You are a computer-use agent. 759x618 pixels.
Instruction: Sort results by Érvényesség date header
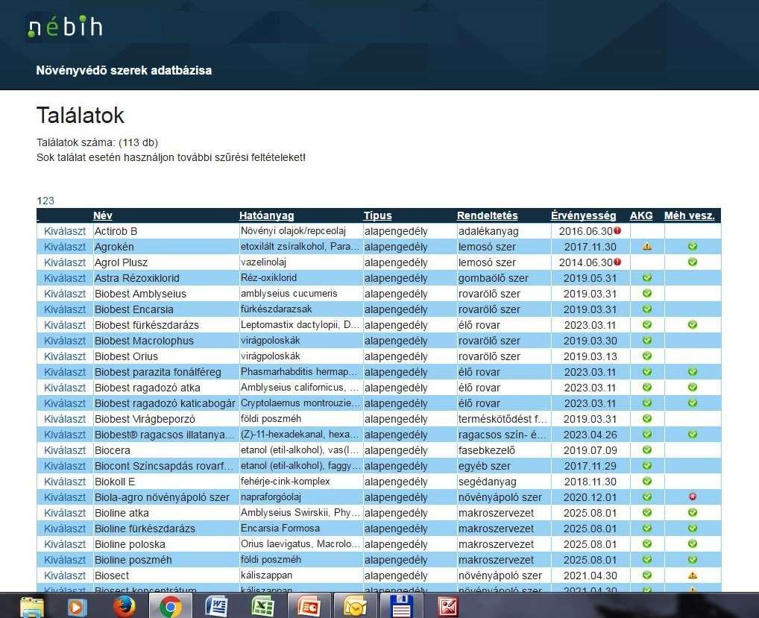pyautogui.click(x=583, y=215)
